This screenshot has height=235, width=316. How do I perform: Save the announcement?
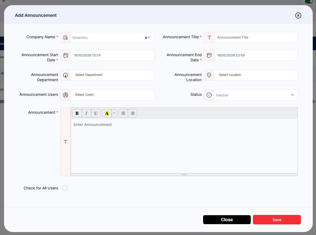[277, 220]
